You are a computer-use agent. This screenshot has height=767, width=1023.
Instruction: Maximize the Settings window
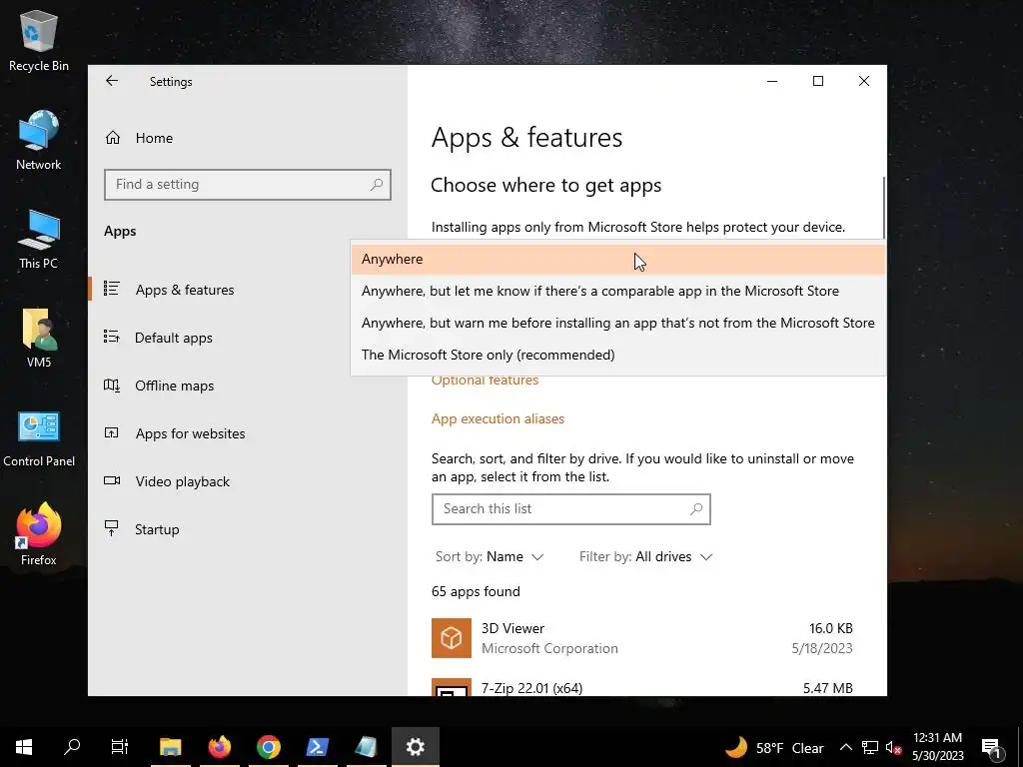click(x=817, y=81)
